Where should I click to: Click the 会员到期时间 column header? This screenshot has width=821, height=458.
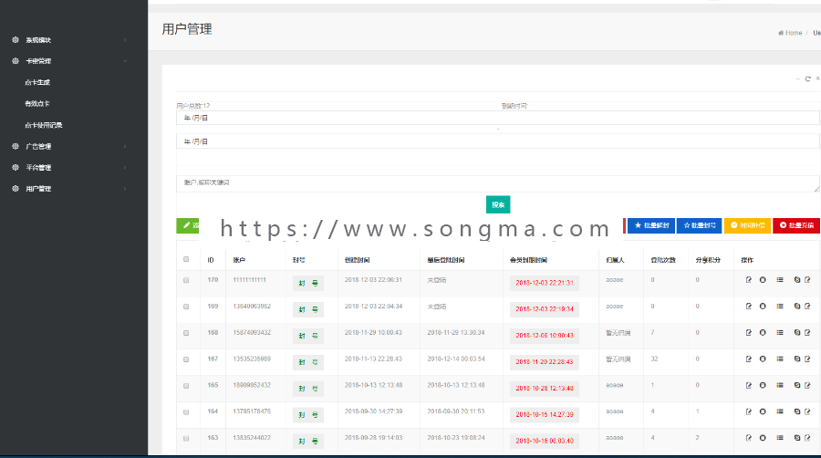coord(528,260)
